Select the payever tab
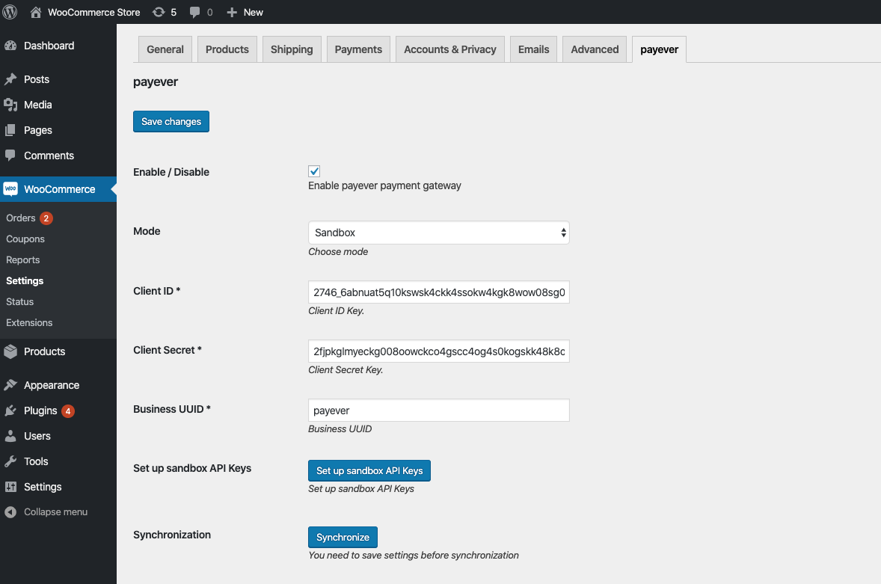 (659, 49)
